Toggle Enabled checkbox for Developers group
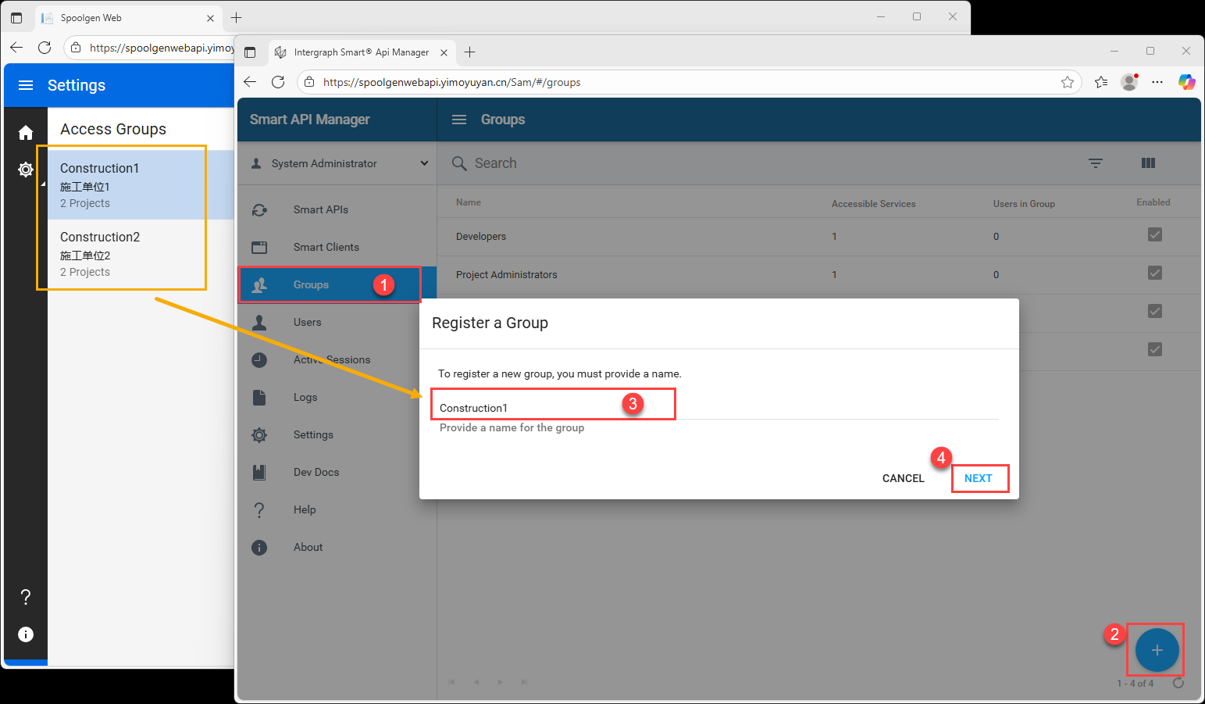Viewport: 1205px width, 704px height. (1154, 235)
